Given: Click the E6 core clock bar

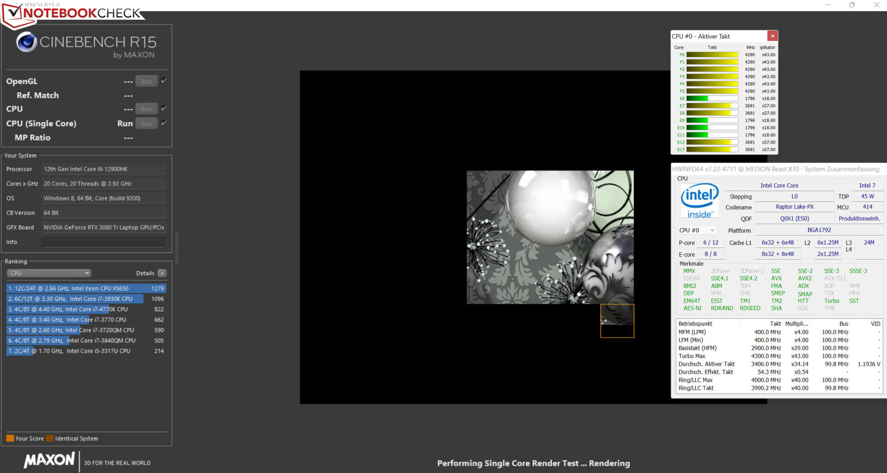Looking at the screenshot, I should (712, 98).
